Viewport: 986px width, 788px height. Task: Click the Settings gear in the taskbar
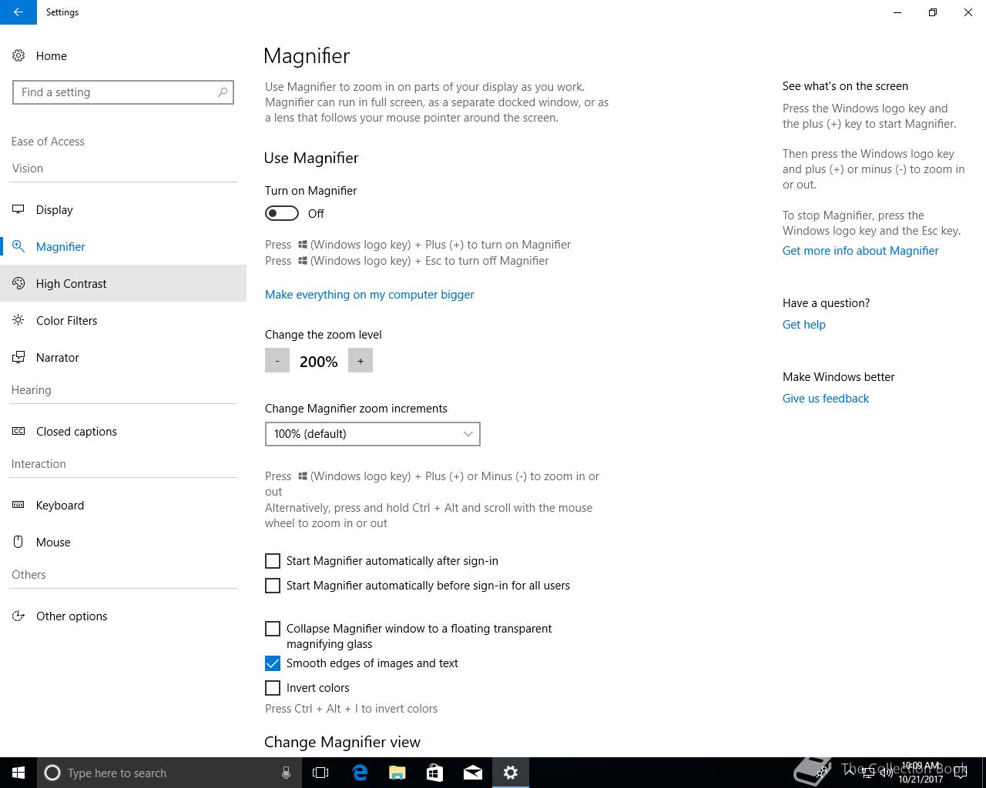[510, 773]
